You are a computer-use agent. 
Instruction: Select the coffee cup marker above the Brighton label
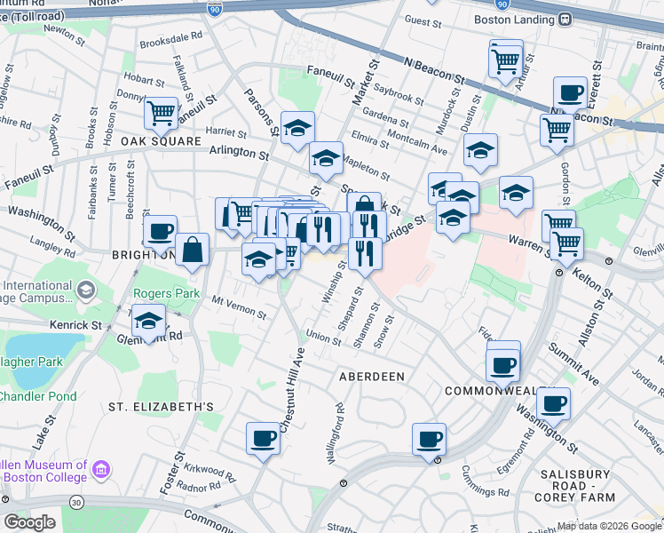[160, 232]
